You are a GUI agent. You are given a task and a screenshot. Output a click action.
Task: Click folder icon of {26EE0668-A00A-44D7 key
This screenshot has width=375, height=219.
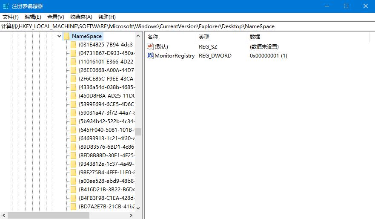(x=73, y=70)
